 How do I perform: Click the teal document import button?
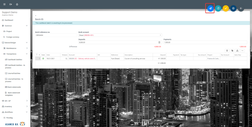pos(218,8)
